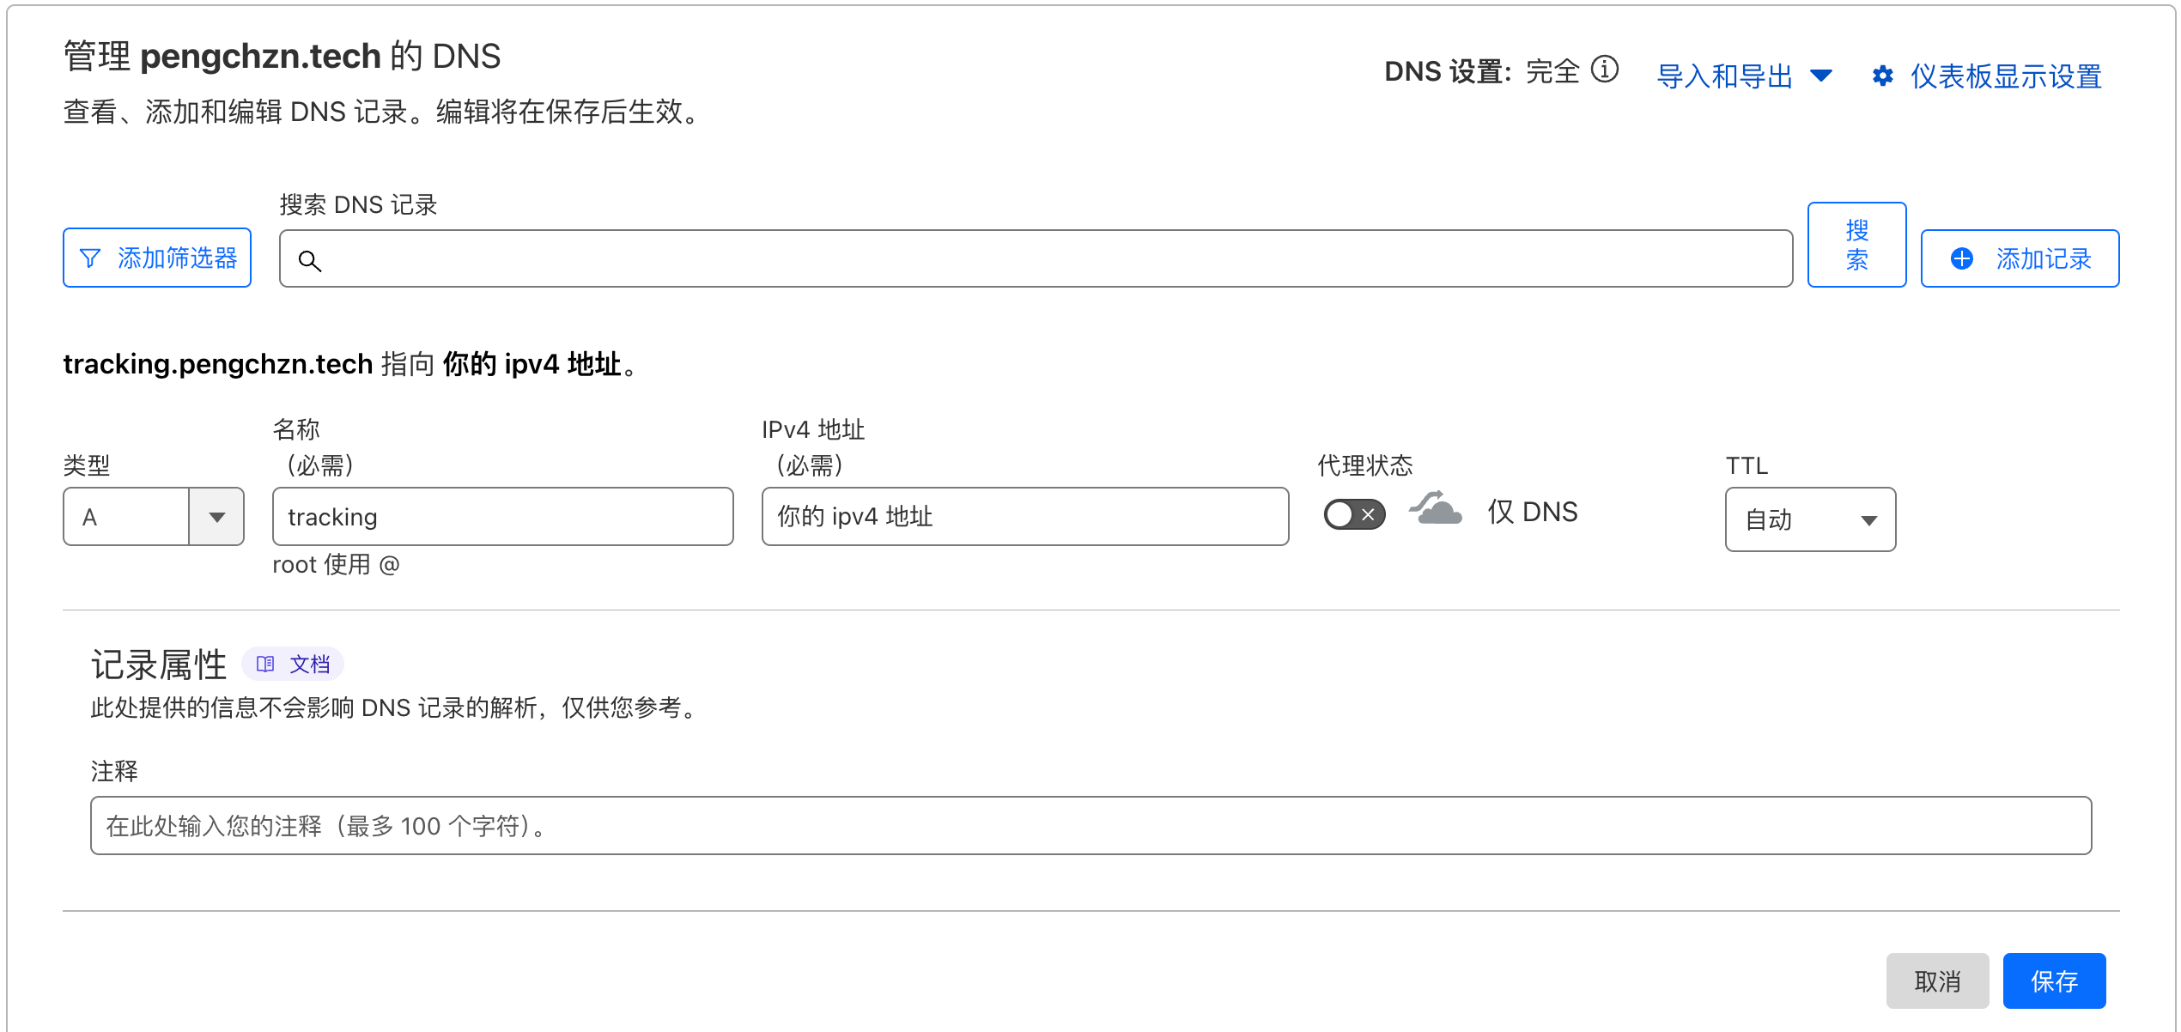Click the IPv4 address input field
Screen dimensions: 2181x1032
tap(1024, 517)
